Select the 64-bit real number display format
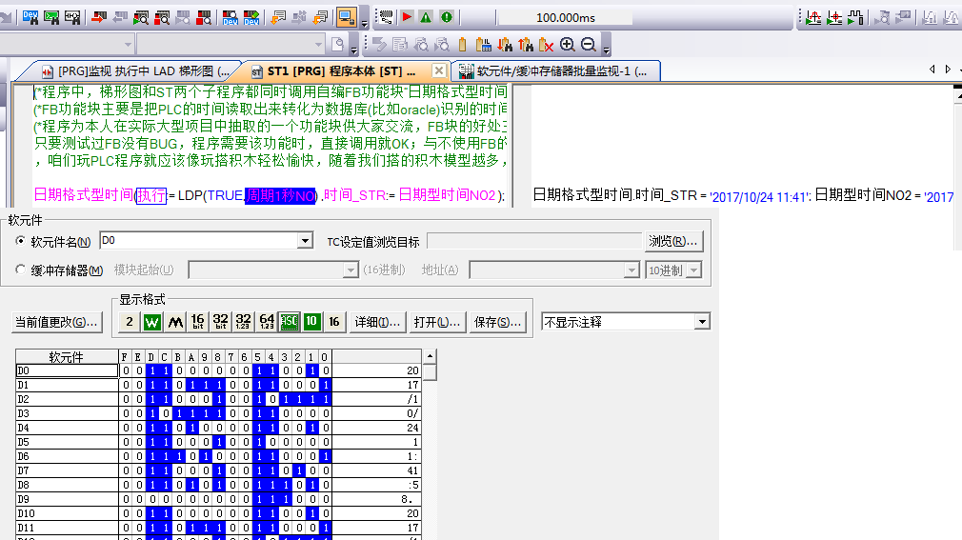 coord(267,322)
